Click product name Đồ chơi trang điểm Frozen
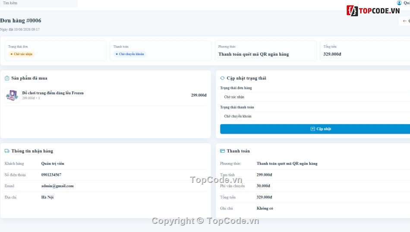The image size is (410, 232). coord(53,93)
